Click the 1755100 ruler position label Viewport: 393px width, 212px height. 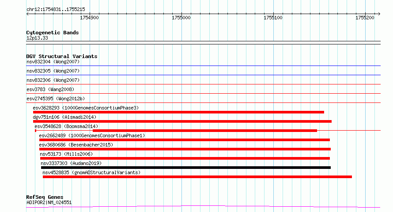273,18
